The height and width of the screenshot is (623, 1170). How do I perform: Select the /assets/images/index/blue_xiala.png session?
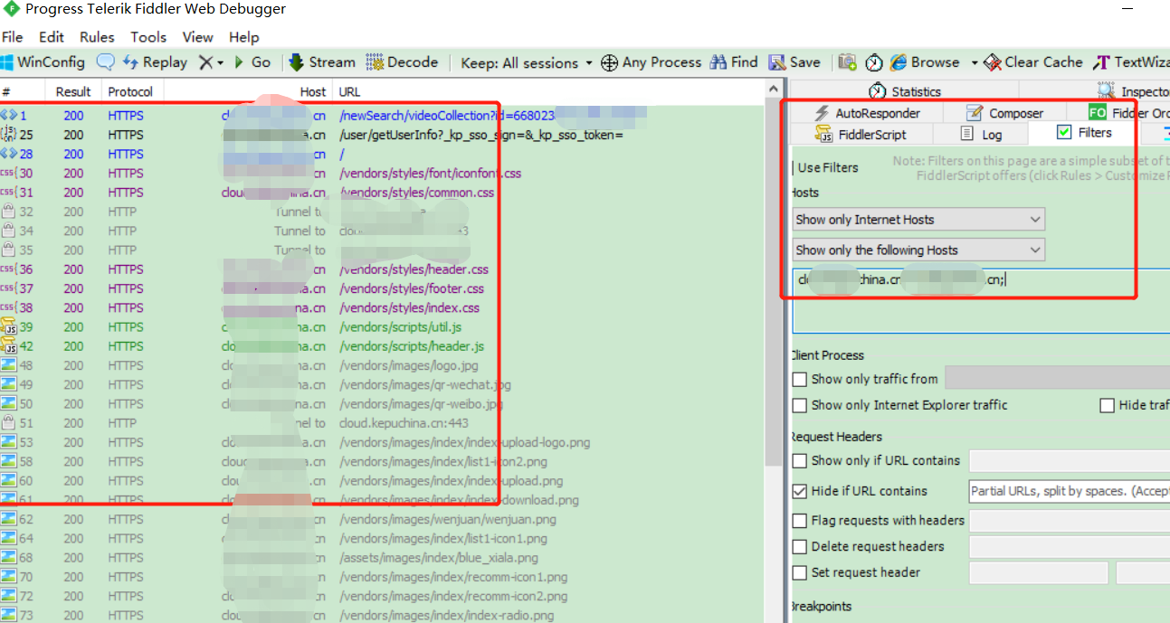[x=383, y=558]
